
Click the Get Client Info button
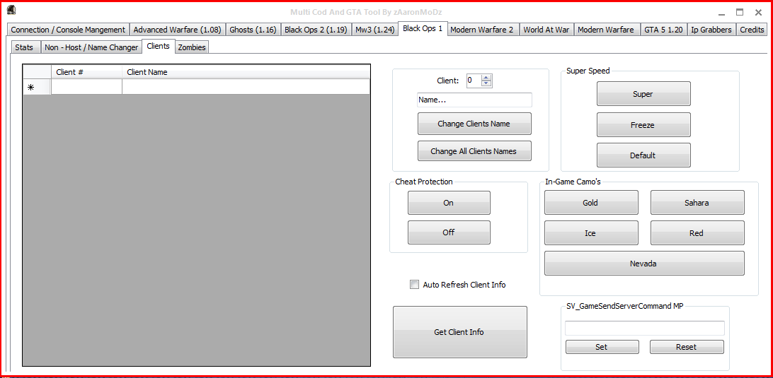click(459, 332)
